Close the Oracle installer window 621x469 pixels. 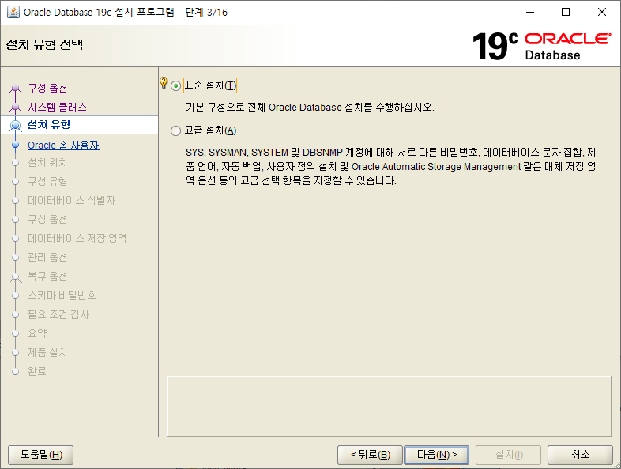[x=602, y=13]
